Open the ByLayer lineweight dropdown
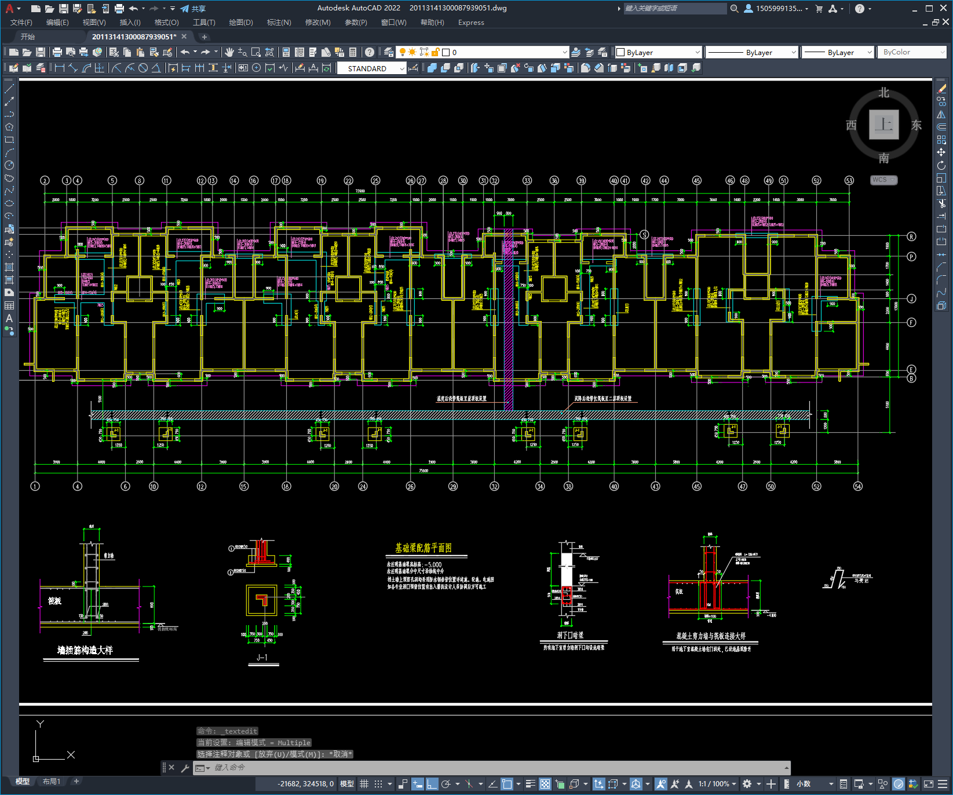Screen dimensions: 953x795 click(x=870, y=52)
